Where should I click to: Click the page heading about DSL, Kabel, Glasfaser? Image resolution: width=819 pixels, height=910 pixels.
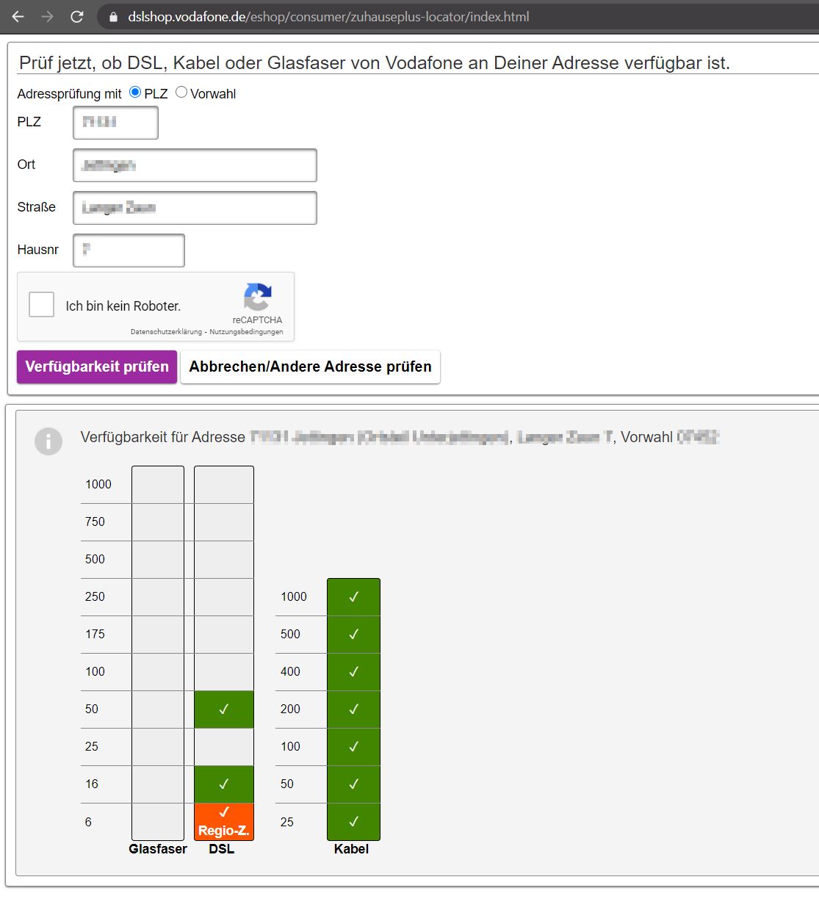click(375, 63)
